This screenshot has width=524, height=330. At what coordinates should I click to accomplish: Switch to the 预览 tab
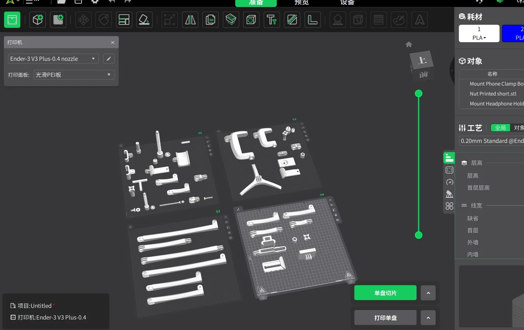point(301,3)
